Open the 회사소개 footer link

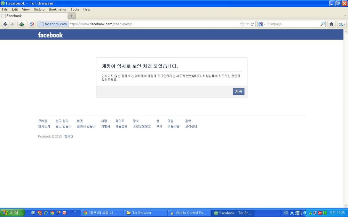pos(44,126)
